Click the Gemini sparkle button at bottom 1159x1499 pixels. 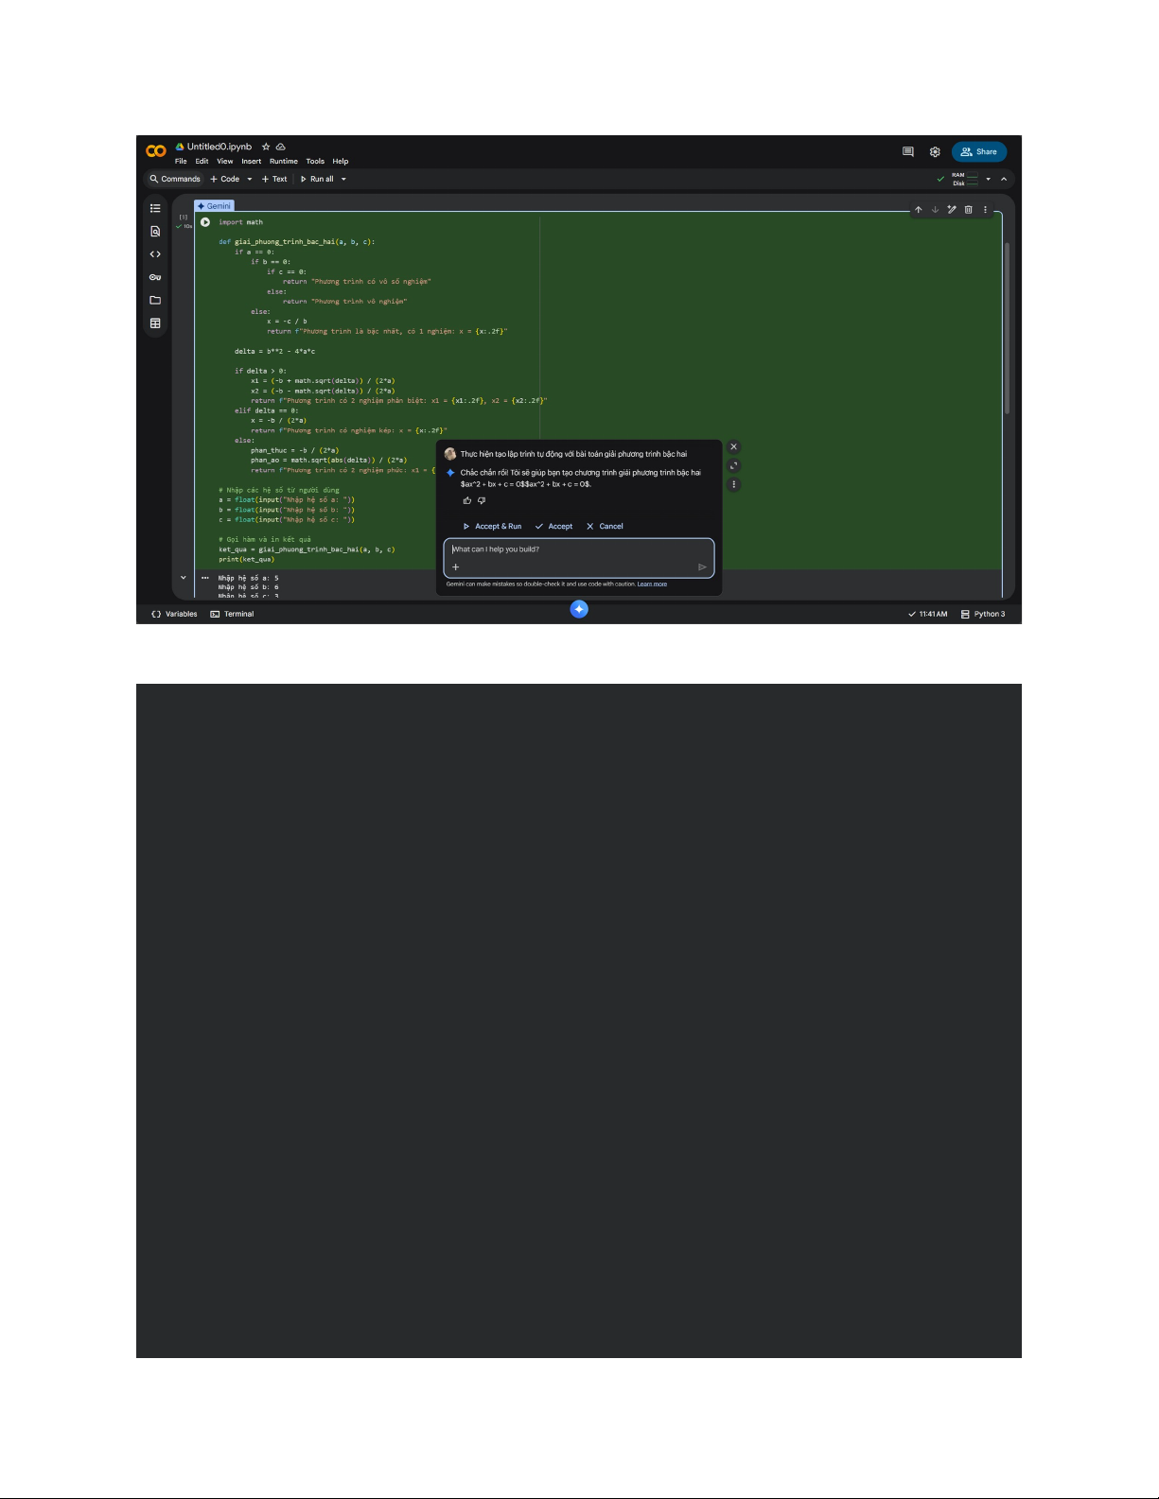[x=579, y=609]
